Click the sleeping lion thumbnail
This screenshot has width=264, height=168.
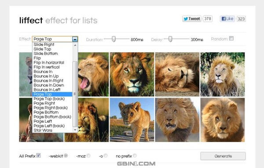click(x=177, y=74)
